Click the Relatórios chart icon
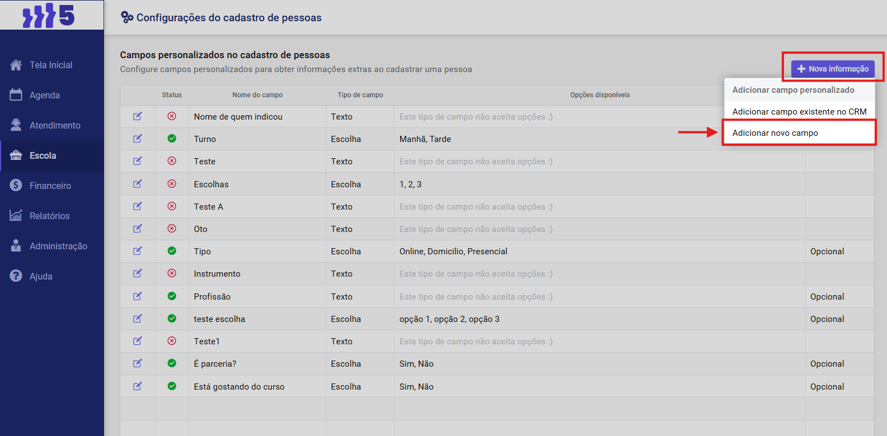Screen dimensions: 887x436 point(16,216)
